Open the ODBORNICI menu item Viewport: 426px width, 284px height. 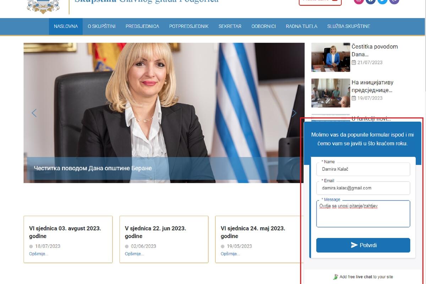[263, 26]
